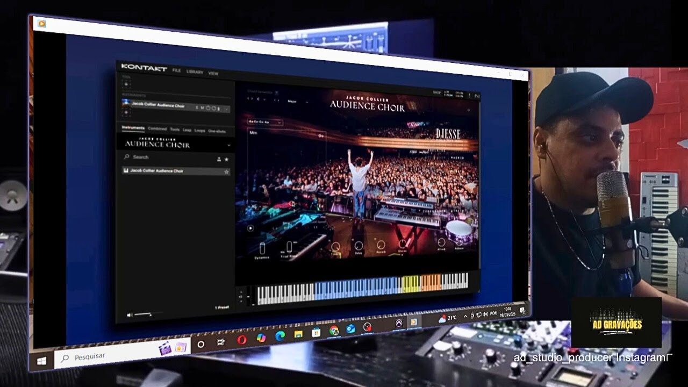Open Cortana circle icon on taskbar
This screenshot has height=387, width=688.
[x=201, y=344]
